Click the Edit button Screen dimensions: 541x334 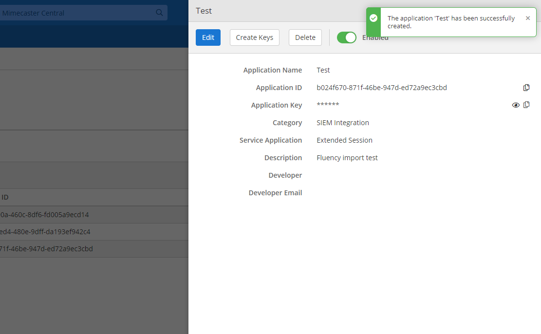(208, 37)
